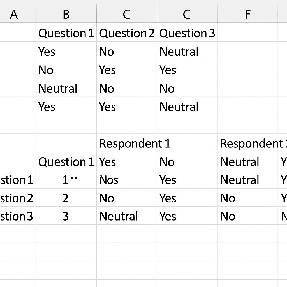Select the lower Question 1 label in column B

coord(66,162)
